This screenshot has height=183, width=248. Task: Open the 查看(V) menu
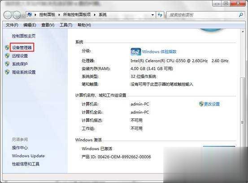48,25
